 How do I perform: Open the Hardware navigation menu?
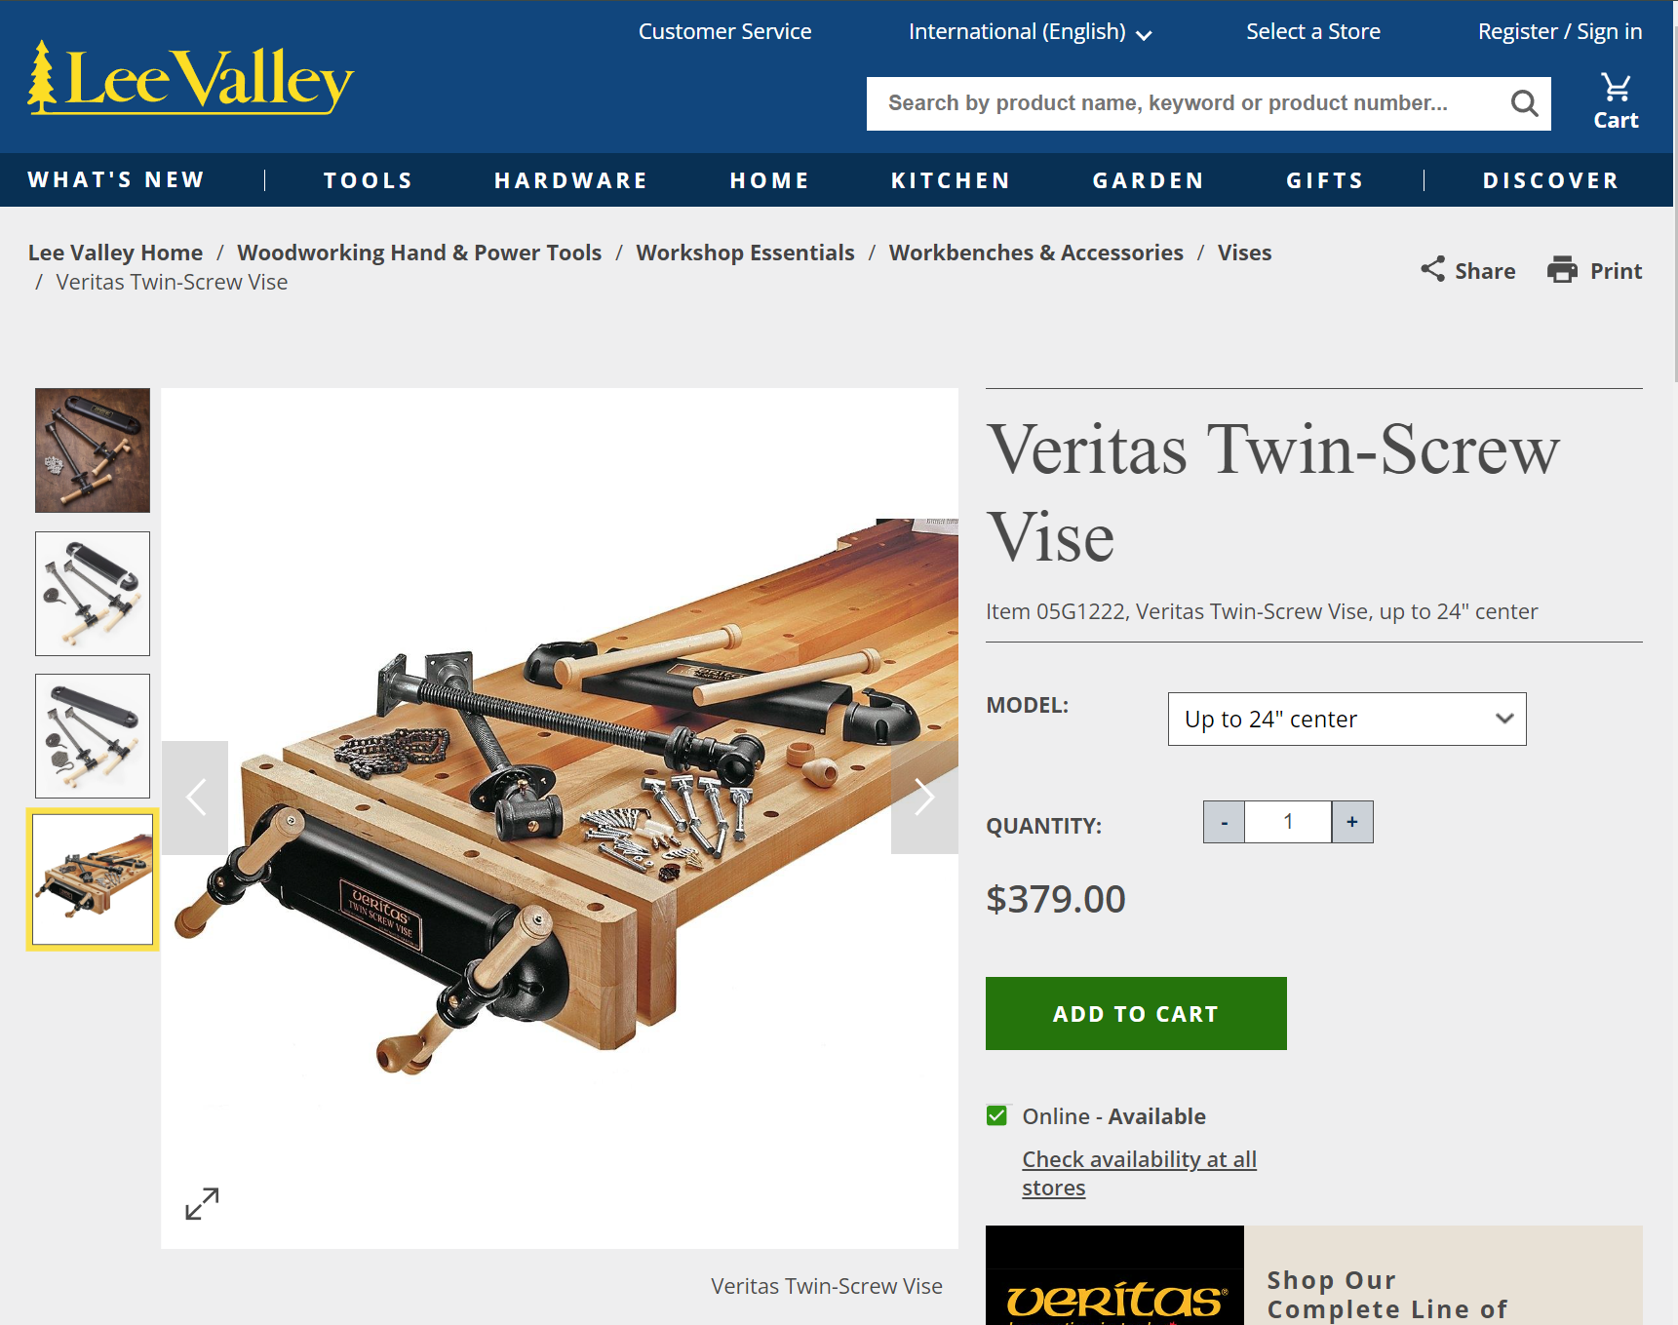tap(571, 180)
